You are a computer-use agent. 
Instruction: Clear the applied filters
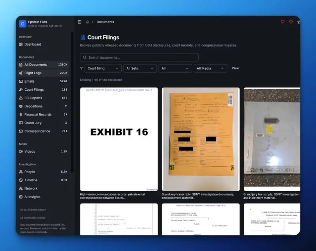(235, 68)
